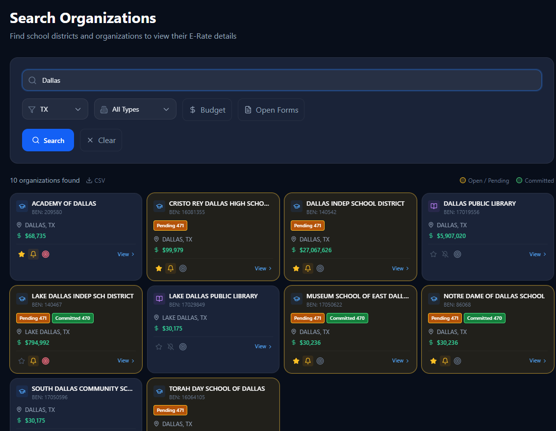Screen dimensions: 556x431
Task: Open the TX state dropdown
Action: point(55,109)
